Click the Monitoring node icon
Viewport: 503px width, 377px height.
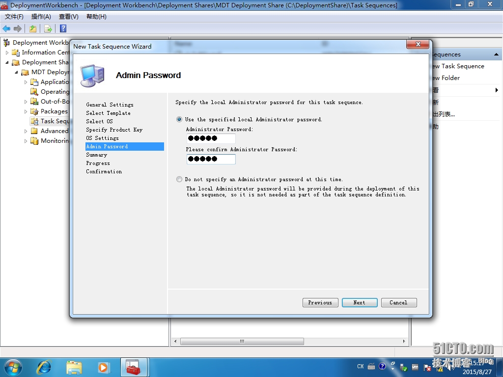tap(34, 141)
